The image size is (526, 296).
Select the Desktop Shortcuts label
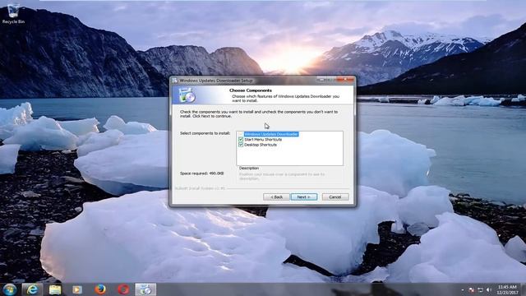pyautogui.click(x=261, y=145)
